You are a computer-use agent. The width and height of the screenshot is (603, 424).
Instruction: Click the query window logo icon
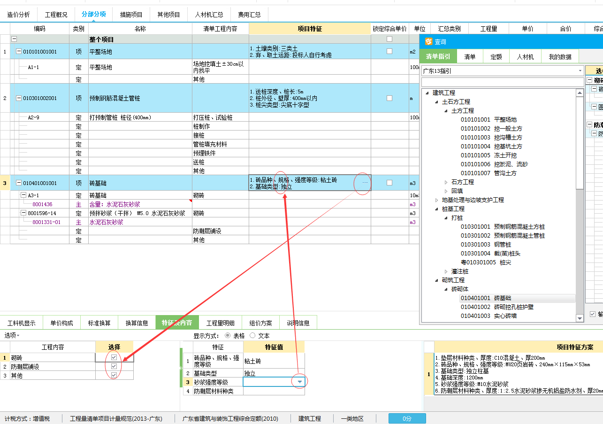click(428, 42)
